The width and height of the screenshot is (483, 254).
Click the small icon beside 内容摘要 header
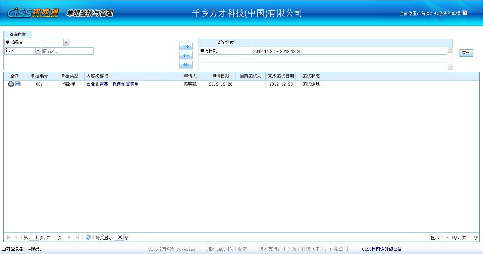pyautogui.click(x=107, y=76)
